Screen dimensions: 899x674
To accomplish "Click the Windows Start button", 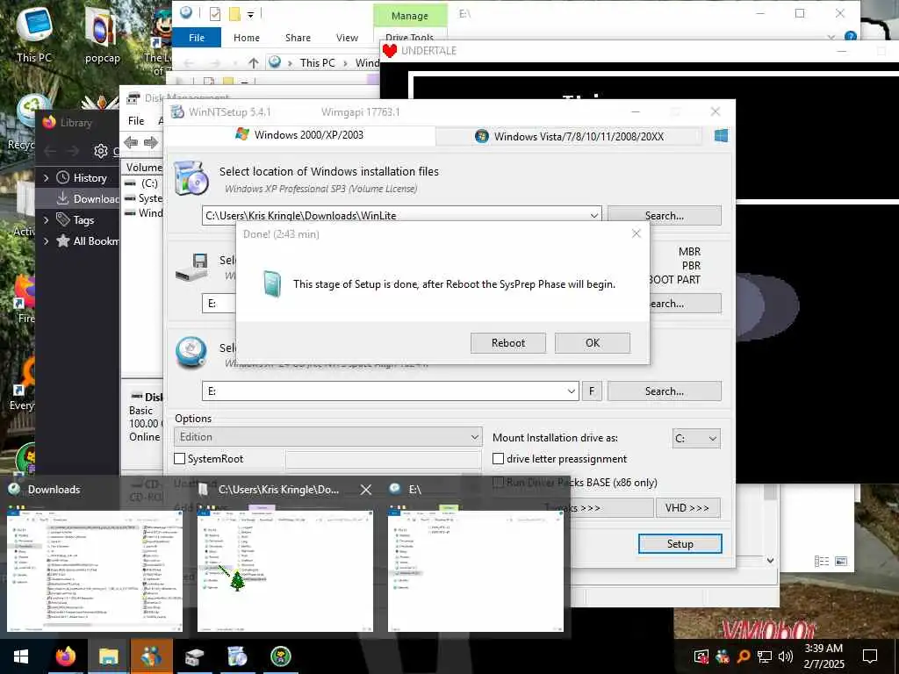I will coord(21,656).
